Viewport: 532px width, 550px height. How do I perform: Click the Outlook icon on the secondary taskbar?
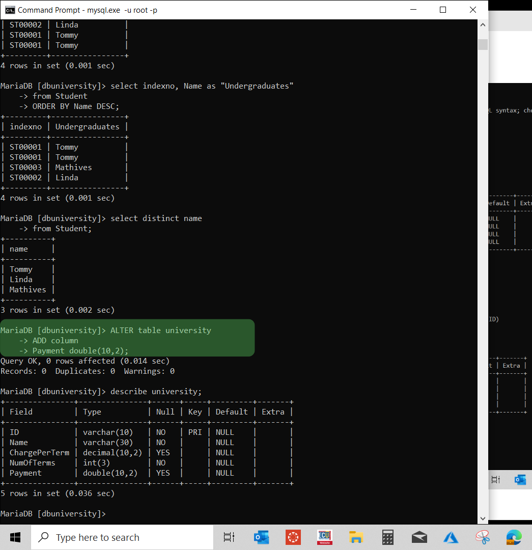coord(520,479)
